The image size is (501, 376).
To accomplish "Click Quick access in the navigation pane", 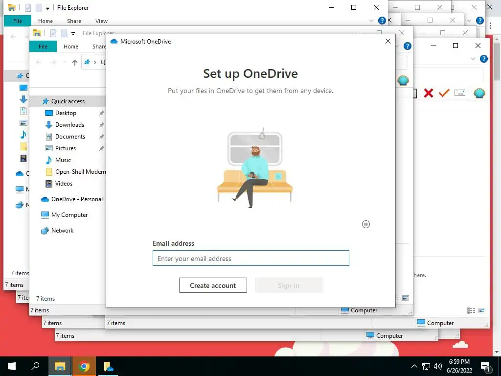I will pos(68,101).
